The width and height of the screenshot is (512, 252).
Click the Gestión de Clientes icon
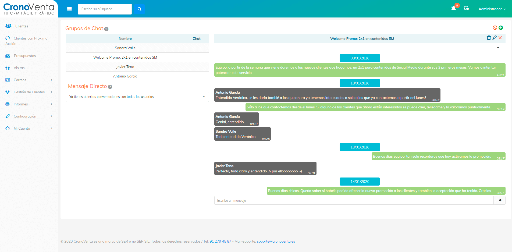click(x=8, y=92)
